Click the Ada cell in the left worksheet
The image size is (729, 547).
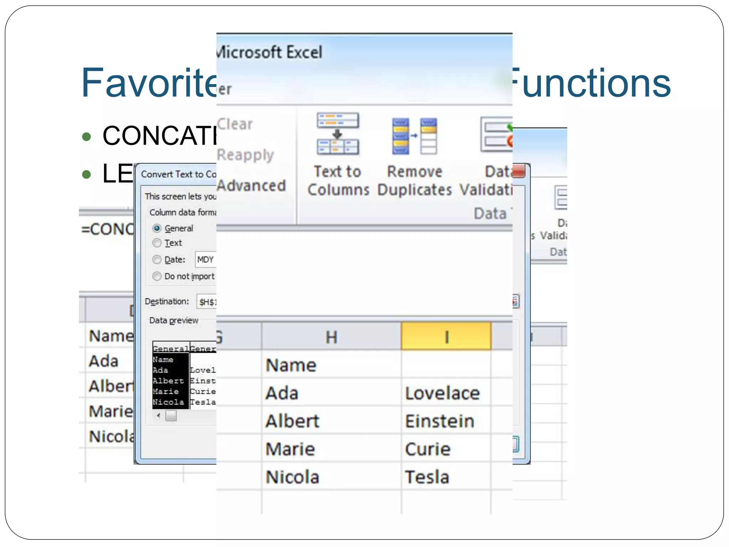click(110, 361)
